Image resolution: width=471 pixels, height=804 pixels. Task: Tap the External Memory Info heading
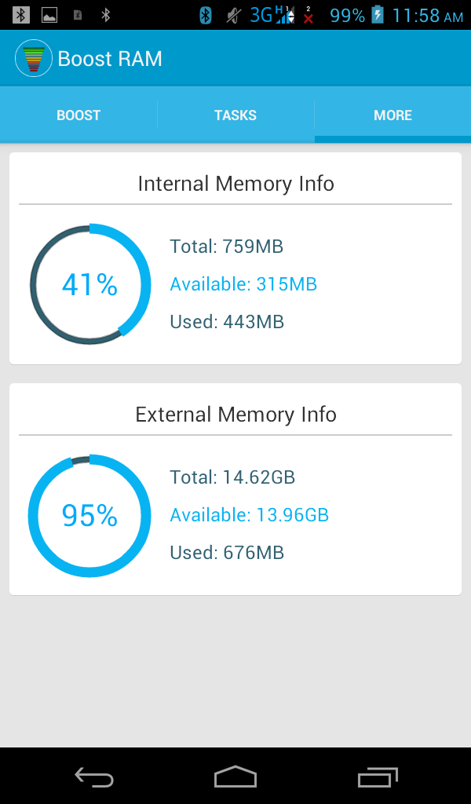235,415
